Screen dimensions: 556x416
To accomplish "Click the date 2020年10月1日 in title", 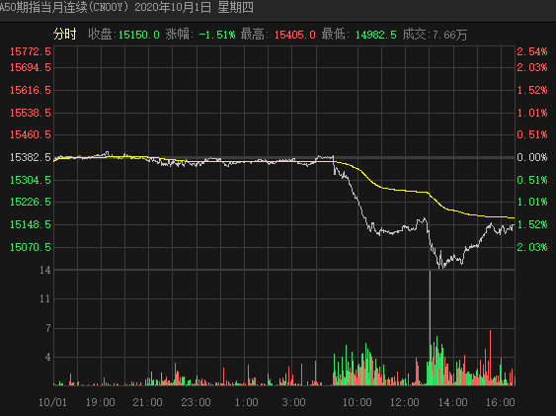I will click(173, 8).
